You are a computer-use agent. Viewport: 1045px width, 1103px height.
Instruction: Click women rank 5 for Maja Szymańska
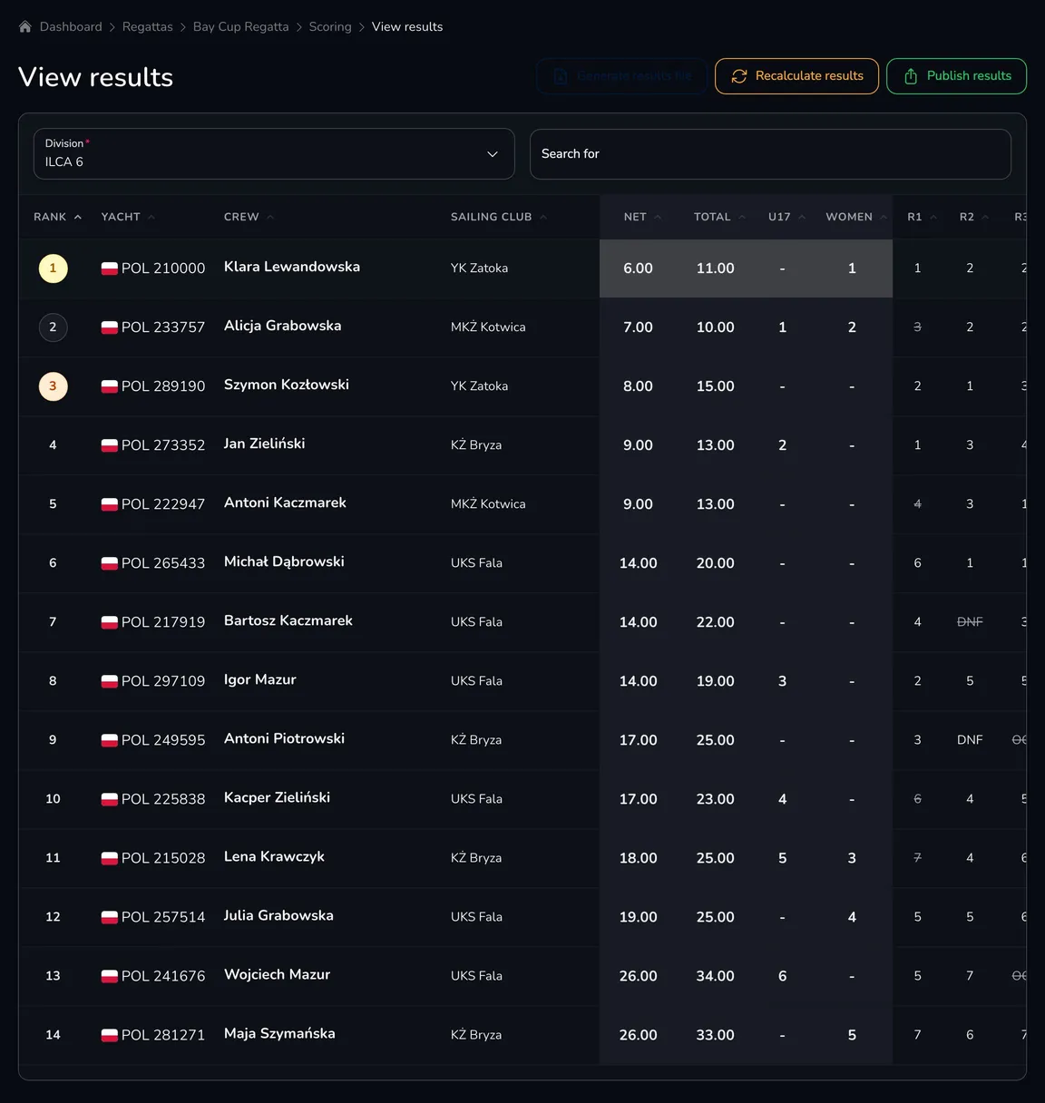click(x=852, y=1035)
